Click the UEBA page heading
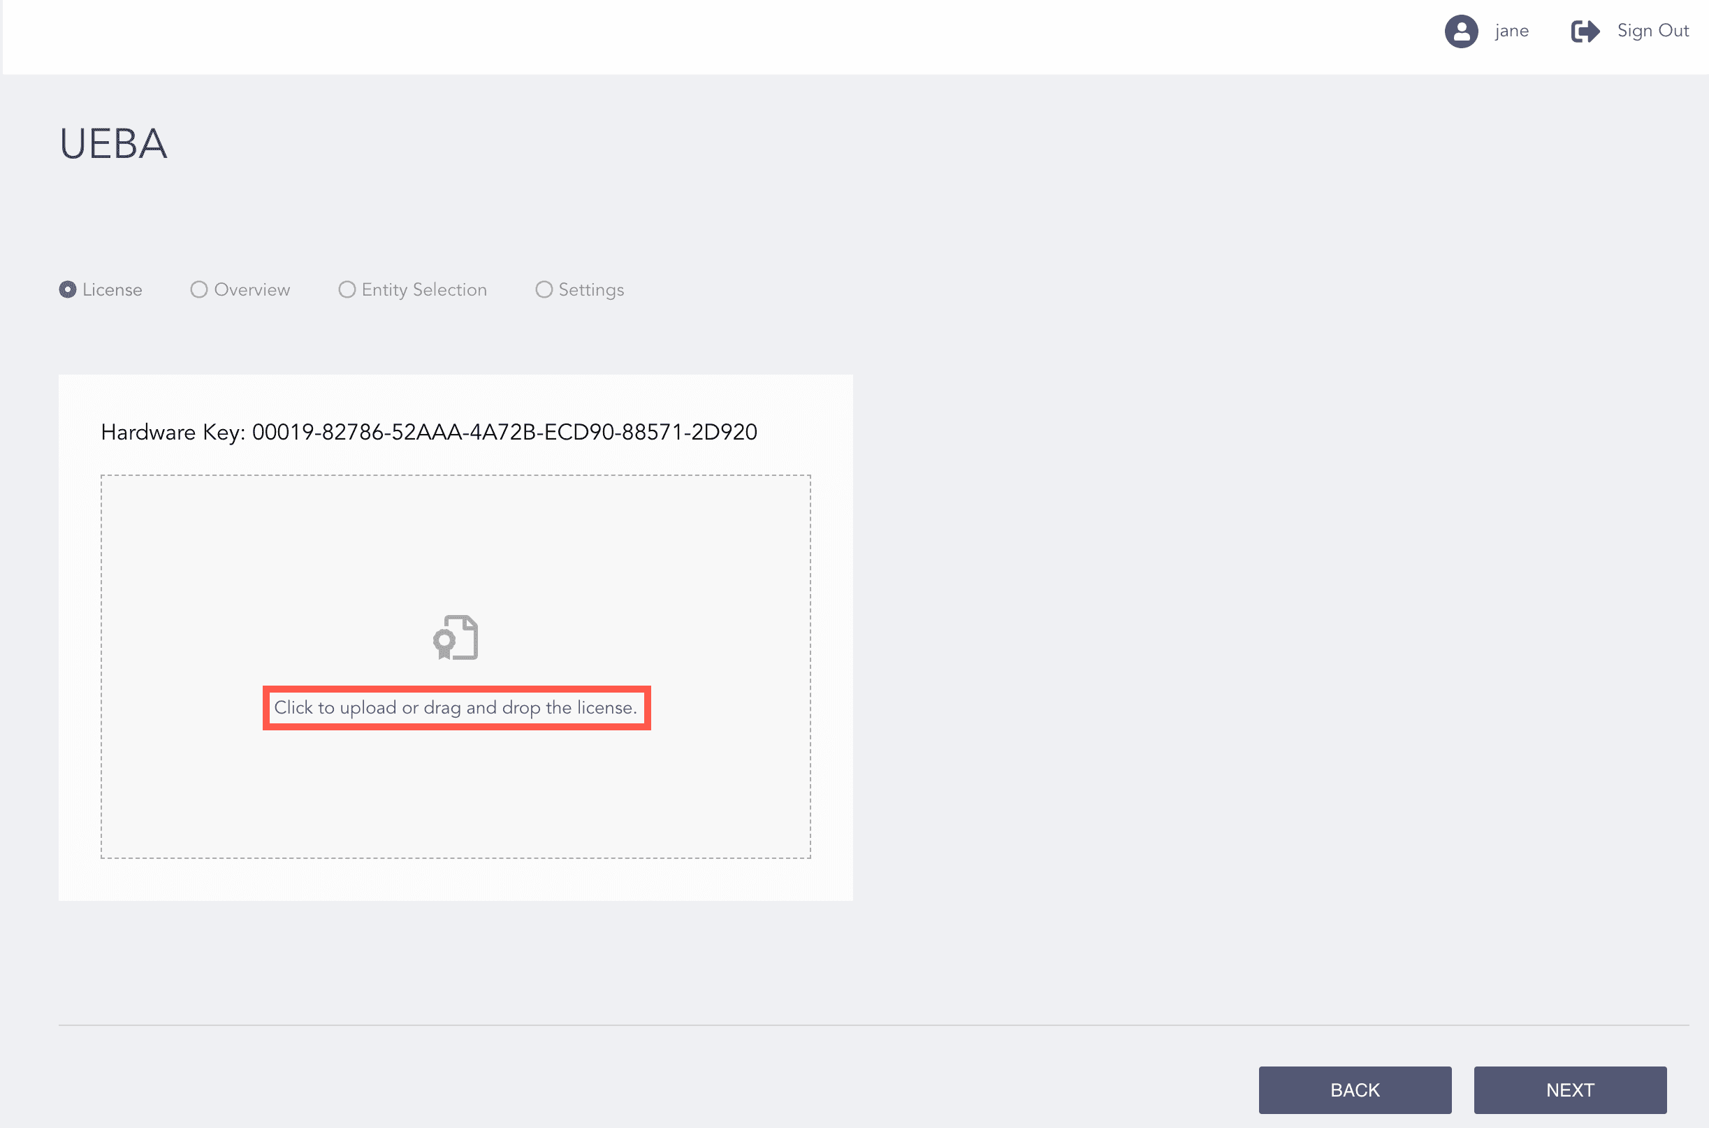1709x1128 pixels. tap(114, 144)
